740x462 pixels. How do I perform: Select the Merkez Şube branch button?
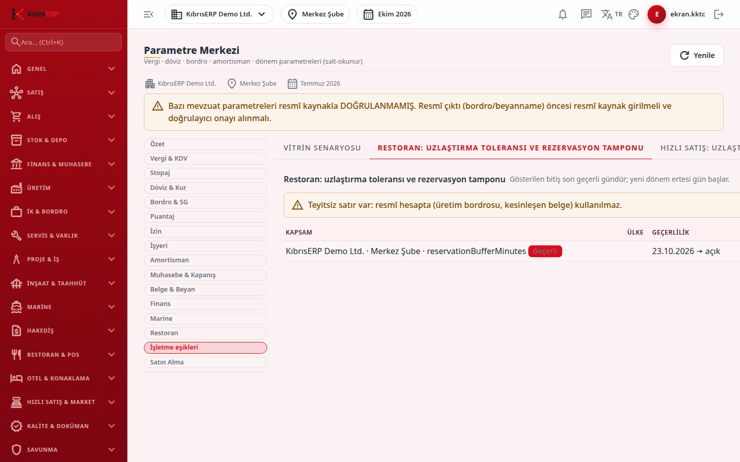[315, 14]
